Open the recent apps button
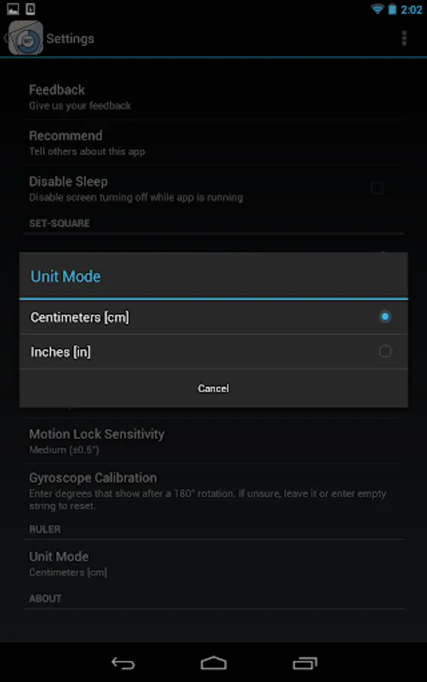 pos(305,663)
